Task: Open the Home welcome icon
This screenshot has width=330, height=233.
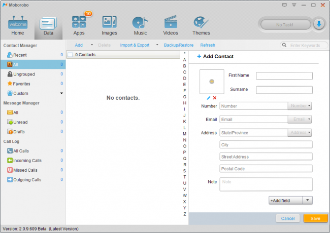Action: [x=18, y=25]
